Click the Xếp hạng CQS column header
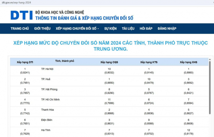This screenshot has height=137, width=214. click(109, 62)
